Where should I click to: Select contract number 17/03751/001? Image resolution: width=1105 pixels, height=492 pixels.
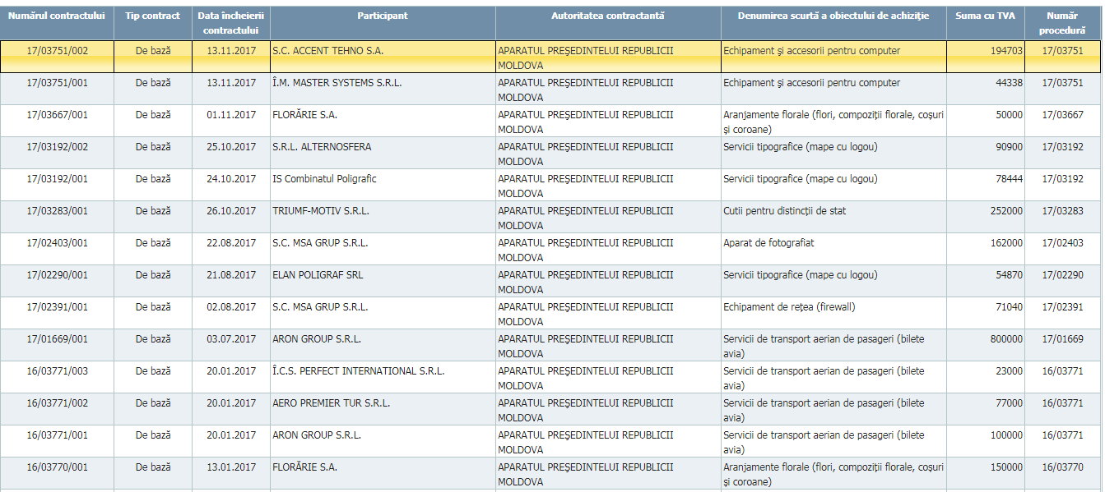tap(57, 83)
